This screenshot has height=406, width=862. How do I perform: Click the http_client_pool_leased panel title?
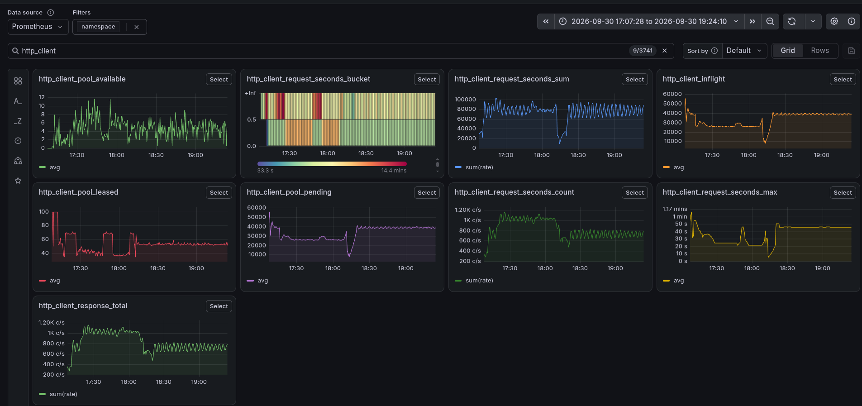pyautogui.click(x=78, y=192)
